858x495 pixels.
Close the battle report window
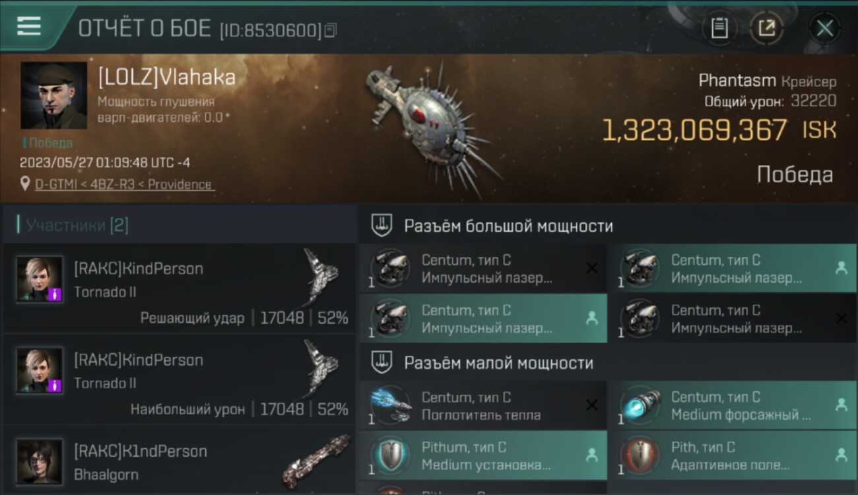click(824, 28)
